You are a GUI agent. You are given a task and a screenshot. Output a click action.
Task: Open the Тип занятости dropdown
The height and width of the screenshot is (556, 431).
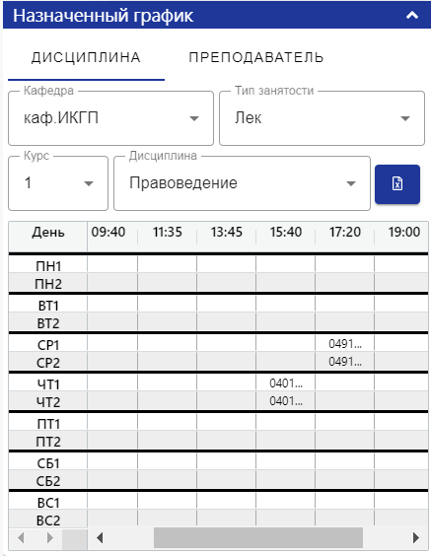click(322, 118)
